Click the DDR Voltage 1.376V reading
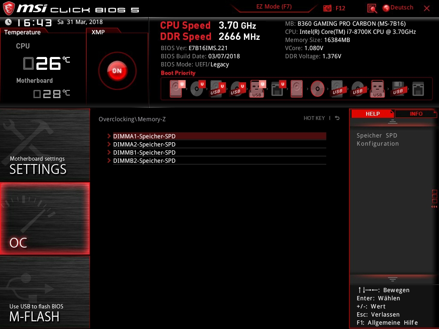 coord(313,56)
